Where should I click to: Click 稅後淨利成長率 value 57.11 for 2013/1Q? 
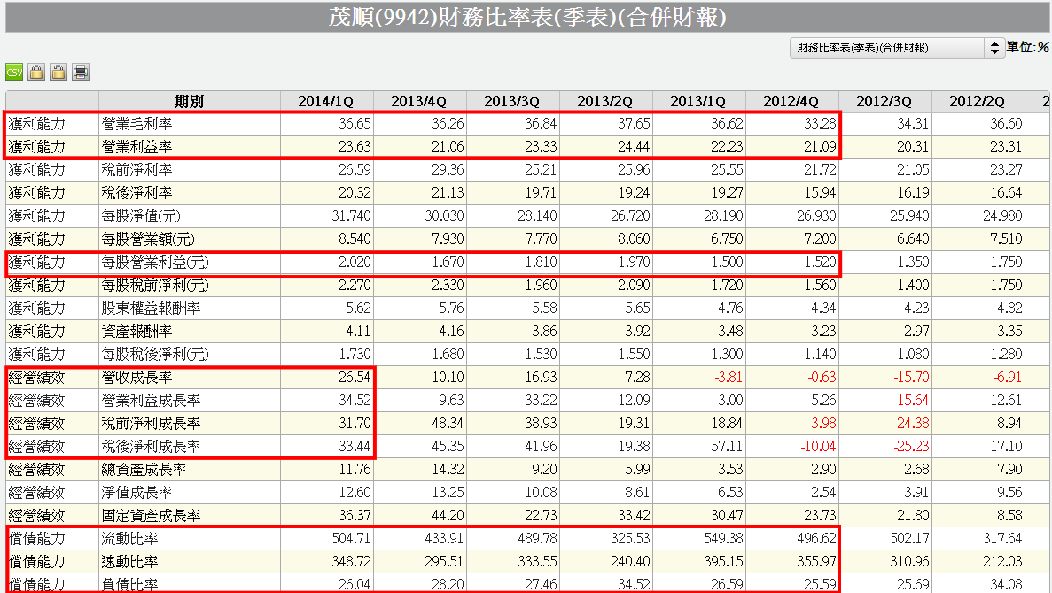(x=727, y=446)
